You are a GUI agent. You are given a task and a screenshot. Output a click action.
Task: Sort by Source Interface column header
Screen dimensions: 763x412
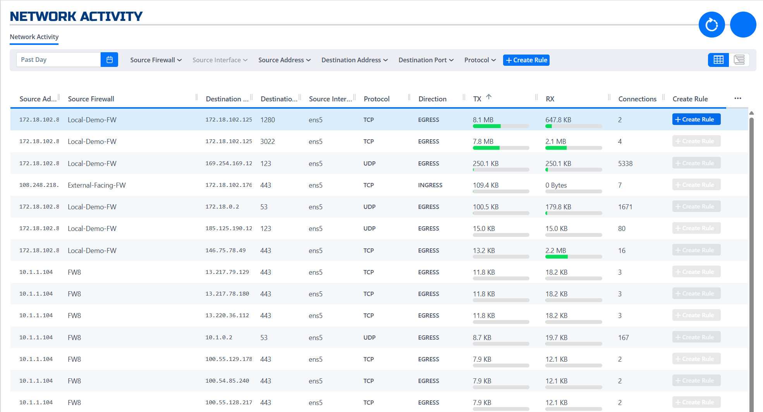click(330, 99)
